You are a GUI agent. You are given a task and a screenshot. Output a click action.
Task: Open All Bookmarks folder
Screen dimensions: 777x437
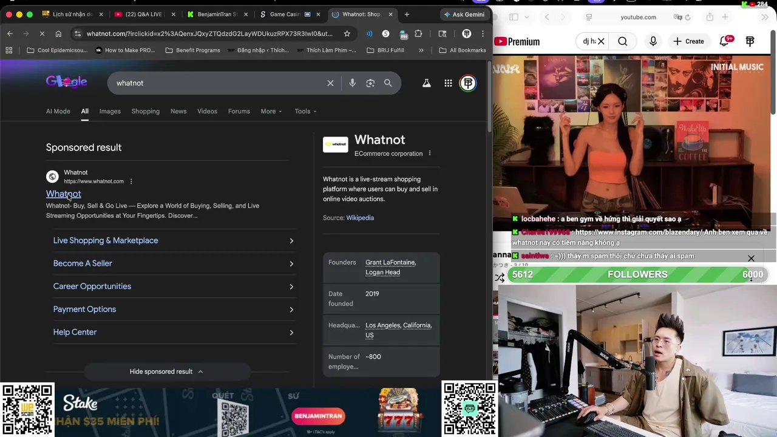[463, 50]
